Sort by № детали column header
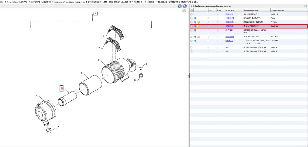Viewport: 308px width, 147px height. tap(230, 10)
